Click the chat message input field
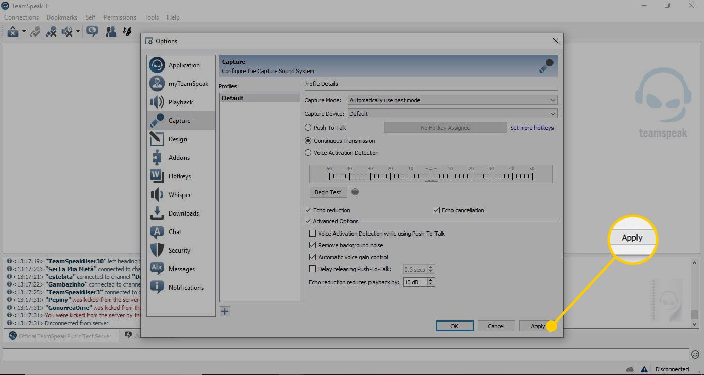Image resolution: width=704 pixels, height=375 pixels. coord(346,354)
